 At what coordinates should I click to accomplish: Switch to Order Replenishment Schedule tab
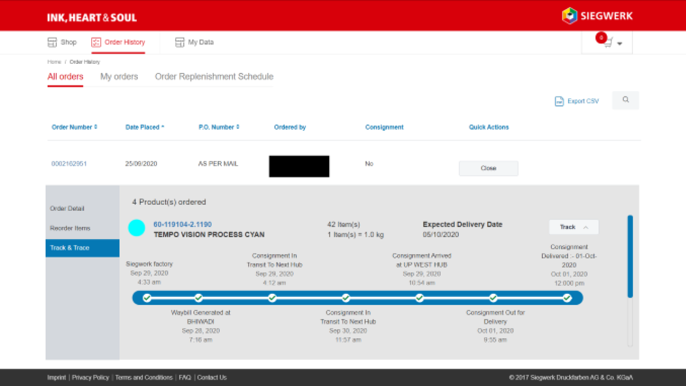214,77
